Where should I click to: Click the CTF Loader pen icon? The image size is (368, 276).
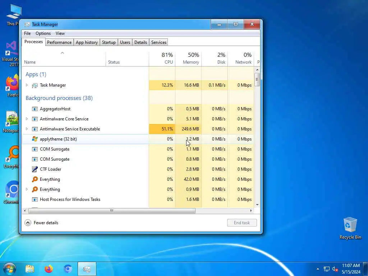point(35,169)
